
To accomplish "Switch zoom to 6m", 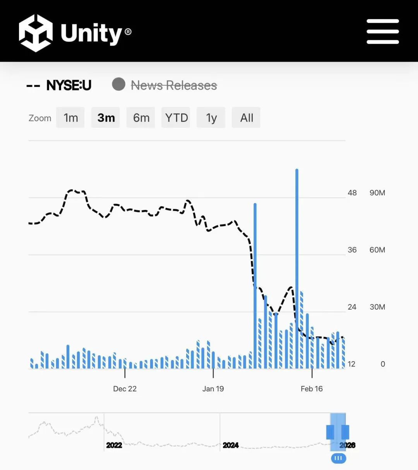I will 141,118.
